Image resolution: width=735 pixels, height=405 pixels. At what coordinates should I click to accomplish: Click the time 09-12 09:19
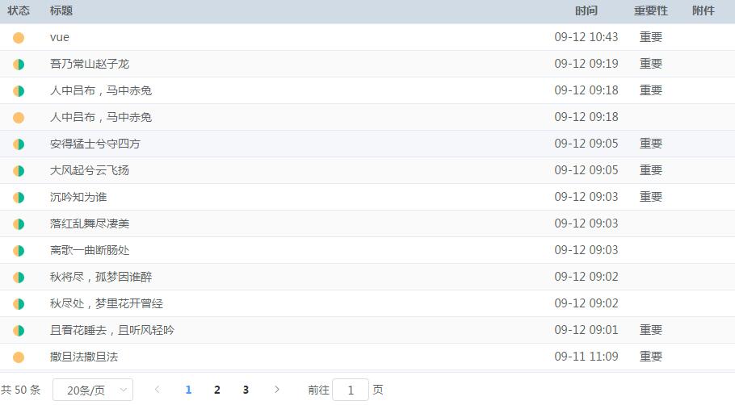(x=586, y=64)
